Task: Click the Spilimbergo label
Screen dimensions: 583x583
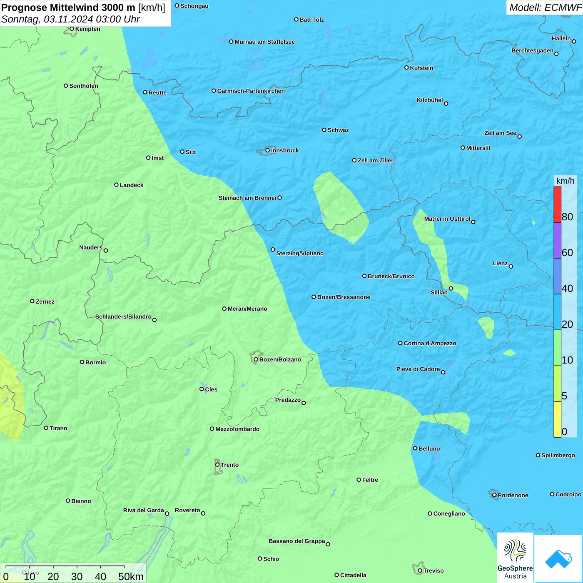Action: [558, 455]
